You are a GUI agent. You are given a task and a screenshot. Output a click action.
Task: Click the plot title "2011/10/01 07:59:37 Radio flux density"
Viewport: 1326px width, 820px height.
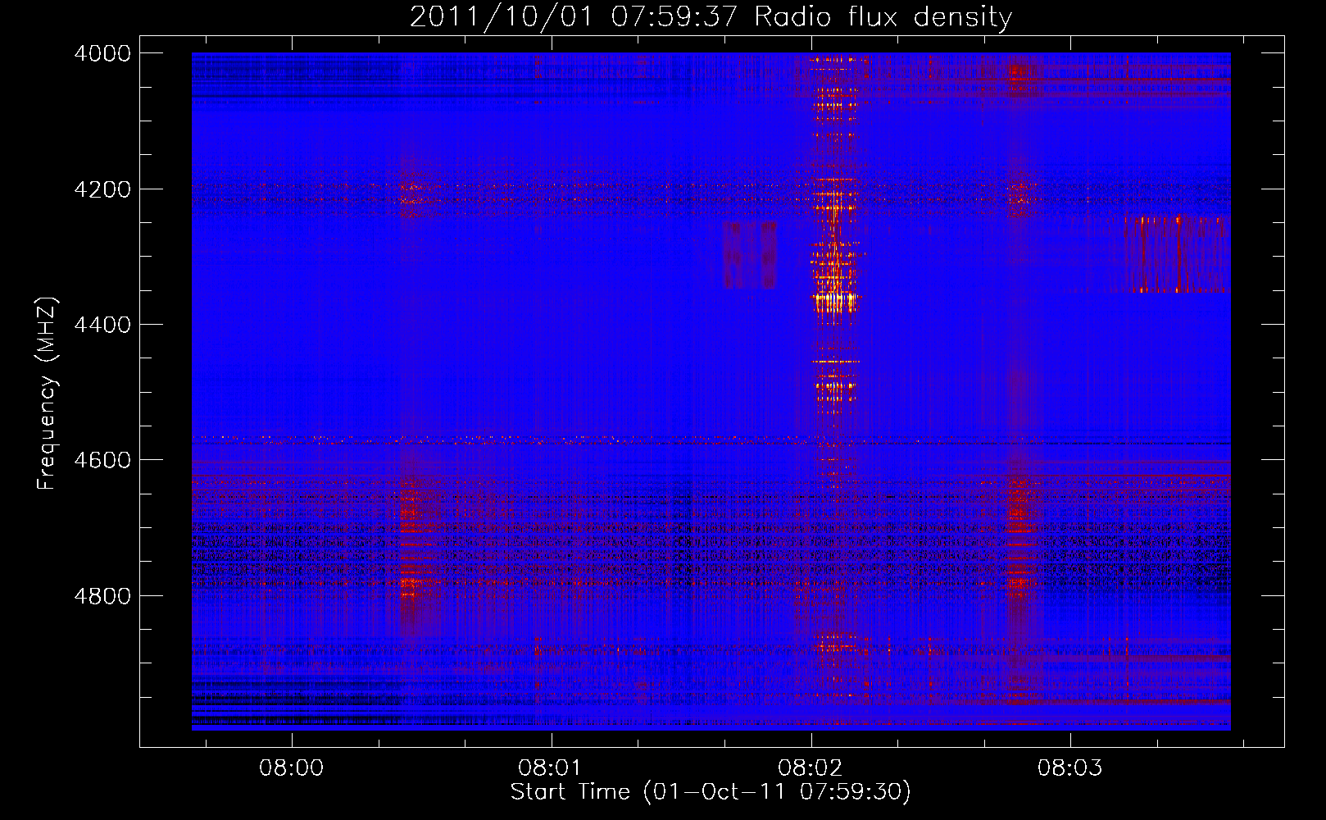click(711, 17)
